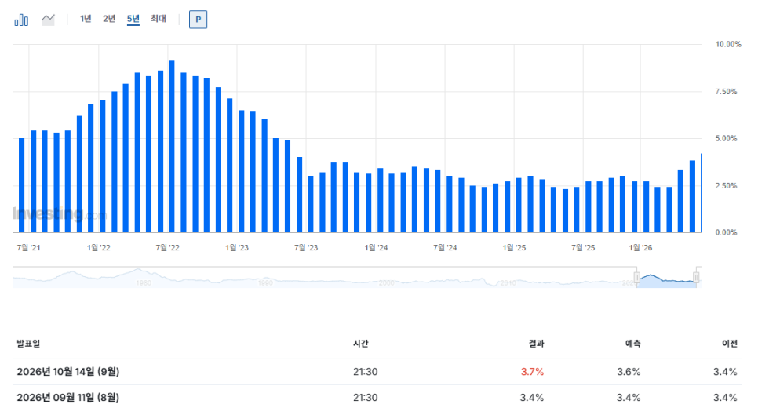This screenshot has height=408, width=758.
Task: Click 이전 column header
Action: coord(730,344)
